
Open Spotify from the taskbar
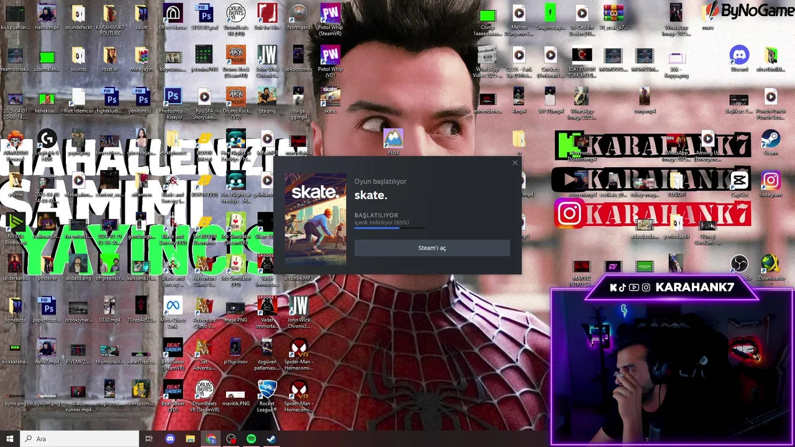(x=251, y=439)
